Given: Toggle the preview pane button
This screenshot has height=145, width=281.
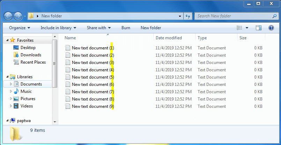Looking at the screenshot, I should pyautogui.click(x=259, y=28).
